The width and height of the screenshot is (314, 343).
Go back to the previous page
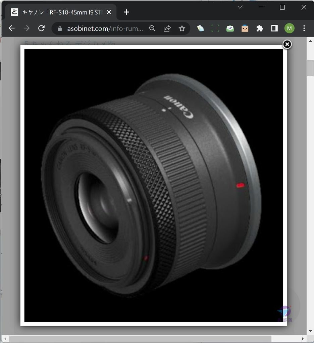pyautogui.click(x=12, y=28)
